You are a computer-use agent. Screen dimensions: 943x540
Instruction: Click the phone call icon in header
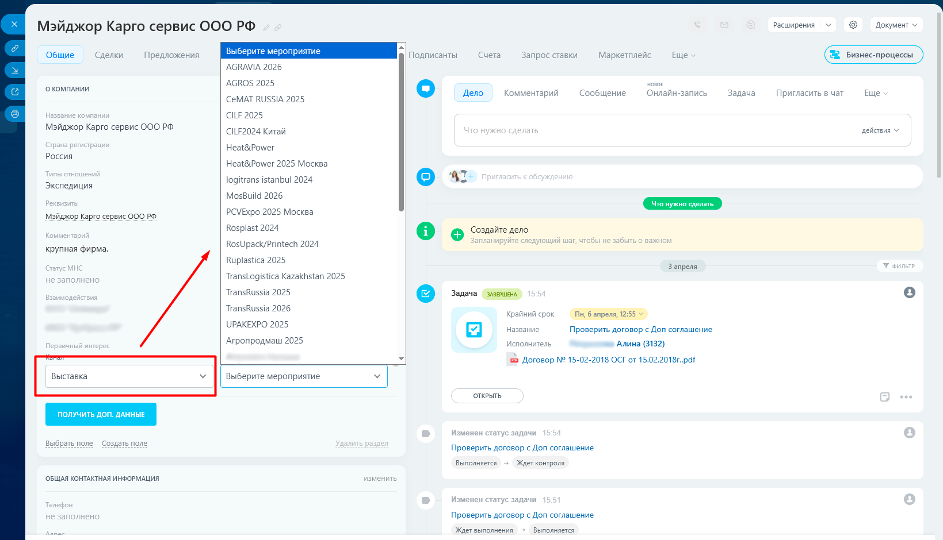pos(697,25)
